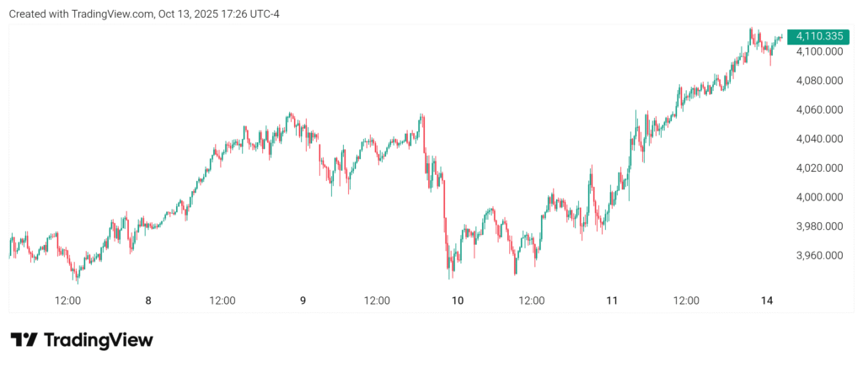Select date label 9 on time axis
The height and width of the screenshot is (367, 863).
tap(303, 301)
